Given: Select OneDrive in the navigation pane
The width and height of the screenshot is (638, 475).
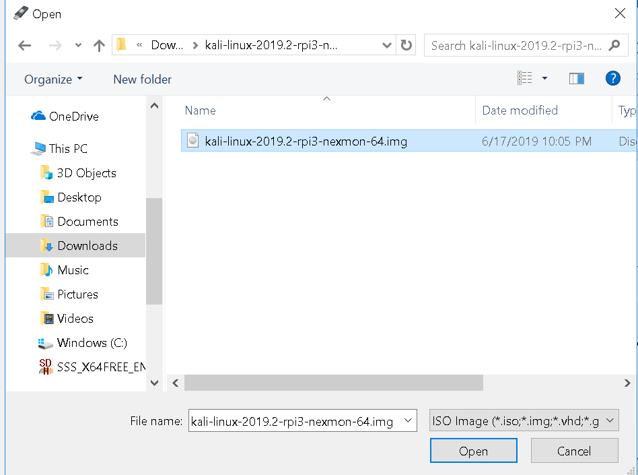Looking at the screenshot, I should (x=73, y=117).
